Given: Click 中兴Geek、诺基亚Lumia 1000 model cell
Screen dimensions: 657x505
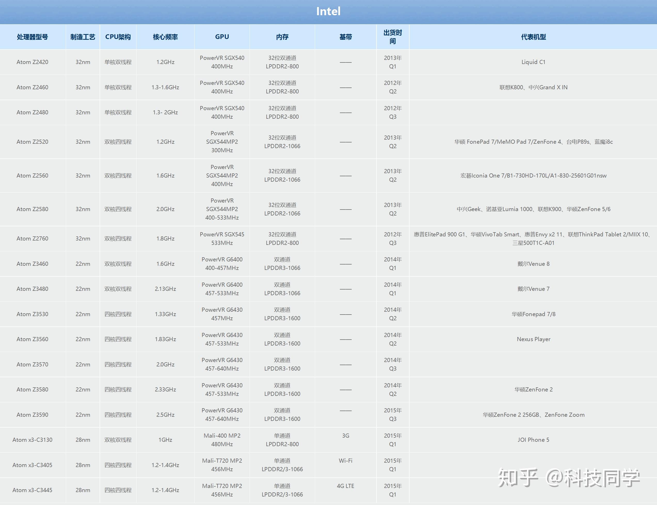Looking at the screenshot, I should [533, 209].
